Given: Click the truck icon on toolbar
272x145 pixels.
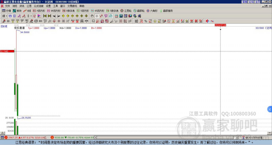Looking at the screenshot, I should pyautogui.click(x=139, y=16).
